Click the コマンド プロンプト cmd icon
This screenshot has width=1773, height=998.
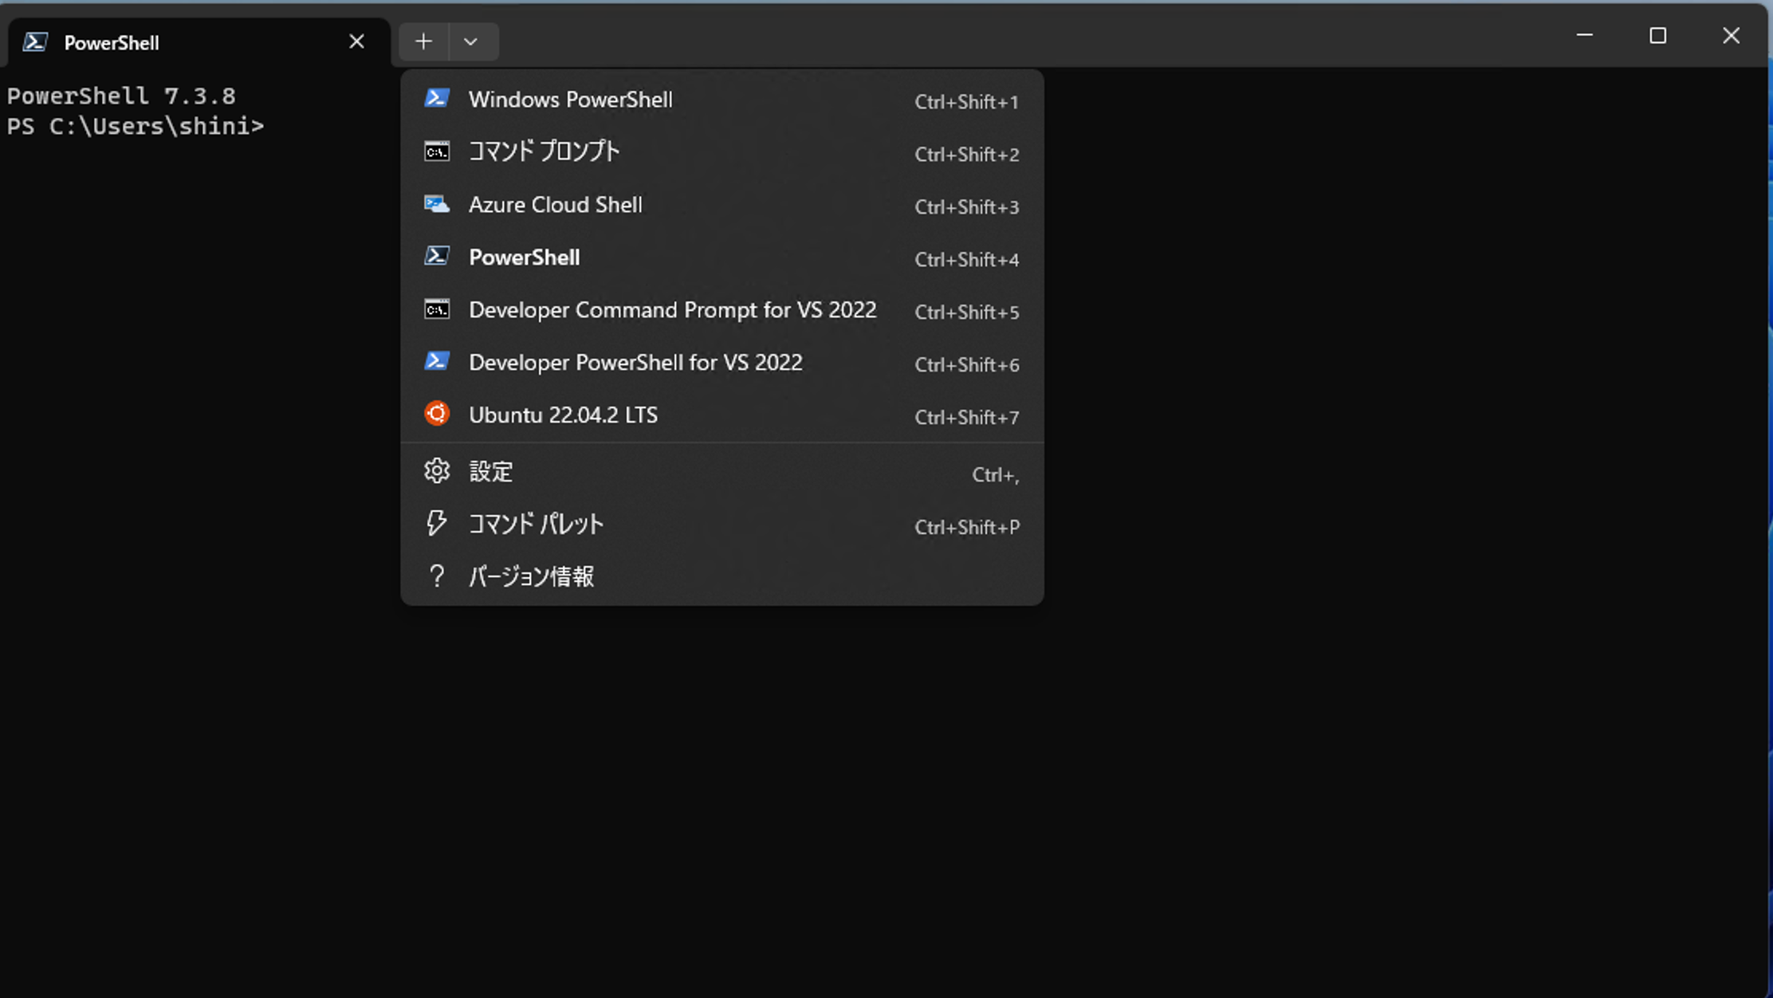click(437, 151)
